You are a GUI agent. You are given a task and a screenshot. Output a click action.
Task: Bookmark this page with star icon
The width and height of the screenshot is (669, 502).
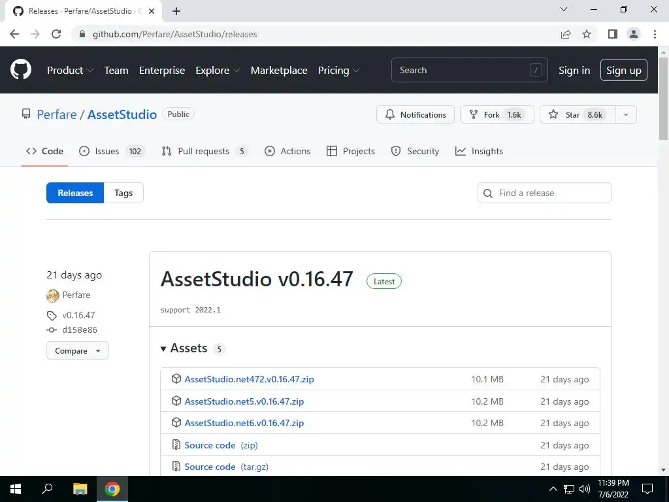coord(587,34)
